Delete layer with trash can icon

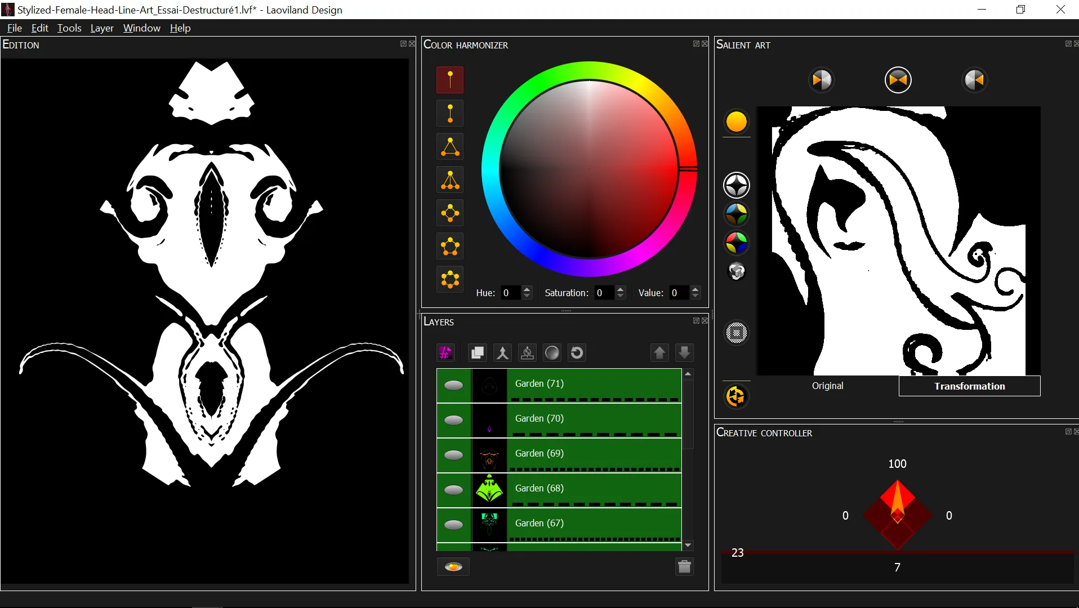[684, 567]
